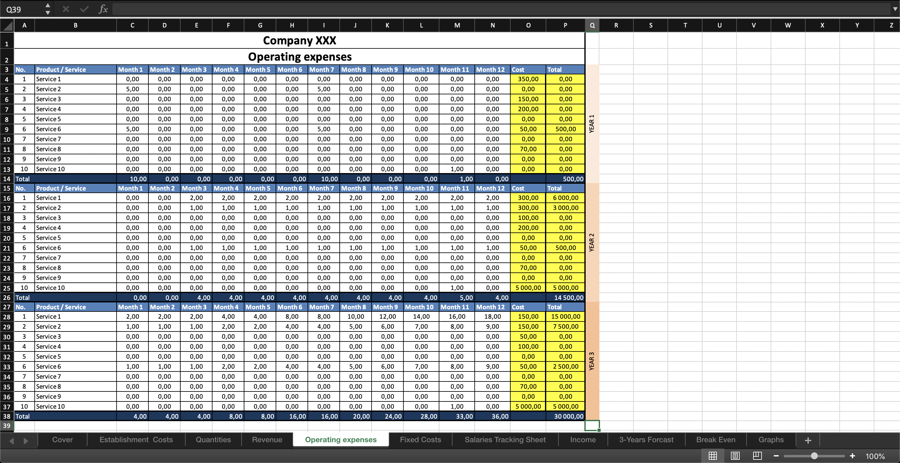
Task: Switch to Normal view icon
Action: coord(713,456)
